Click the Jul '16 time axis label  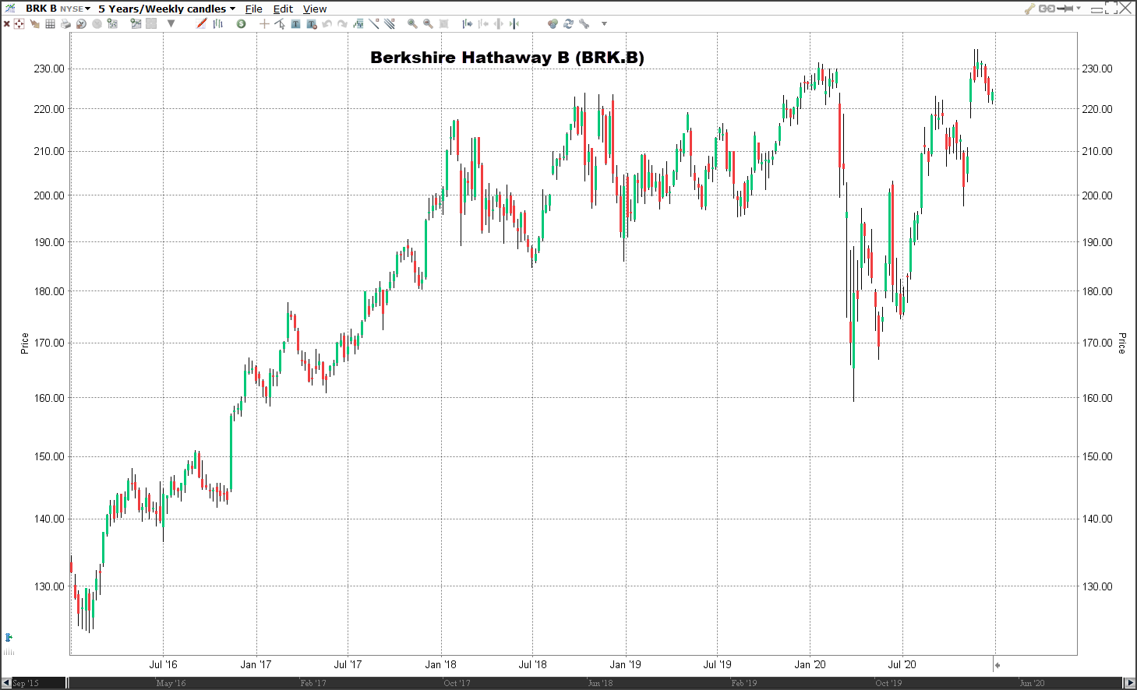point(163,664)
